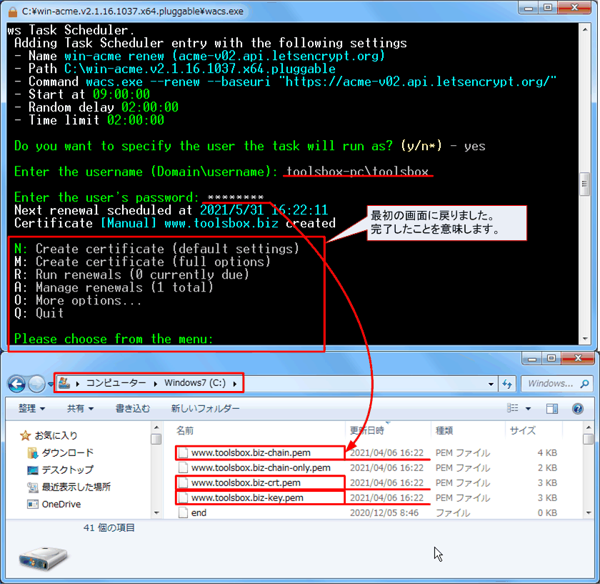Image resolution: width=600 pixels, height=584 pixels.
Task: Sort files by the サイズ column header
Action: coord(522,431)
